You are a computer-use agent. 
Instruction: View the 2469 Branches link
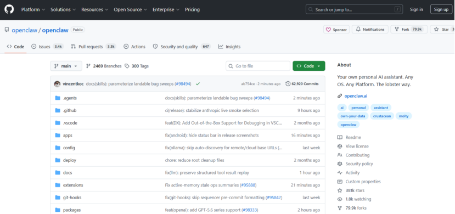coord(104,66)
